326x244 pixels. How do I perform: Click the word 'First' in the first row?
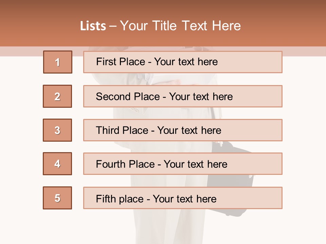click(106, 62)
